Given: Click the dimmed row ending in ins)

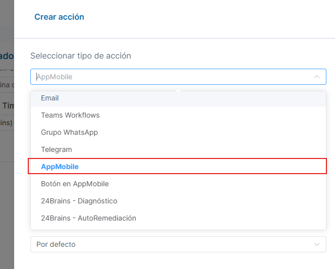Looking at the screenshot, I should [x=6, y=123].
